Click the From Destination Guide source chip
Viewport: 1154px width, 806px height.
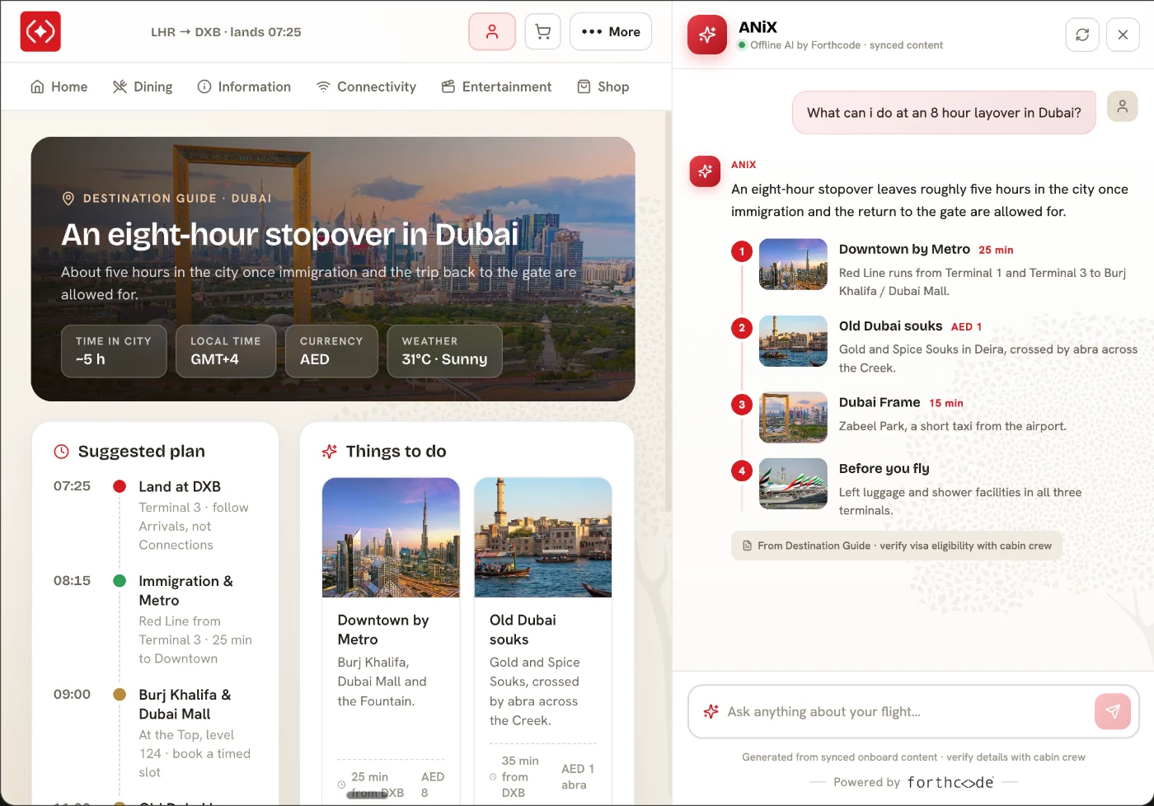click(897, 546)
